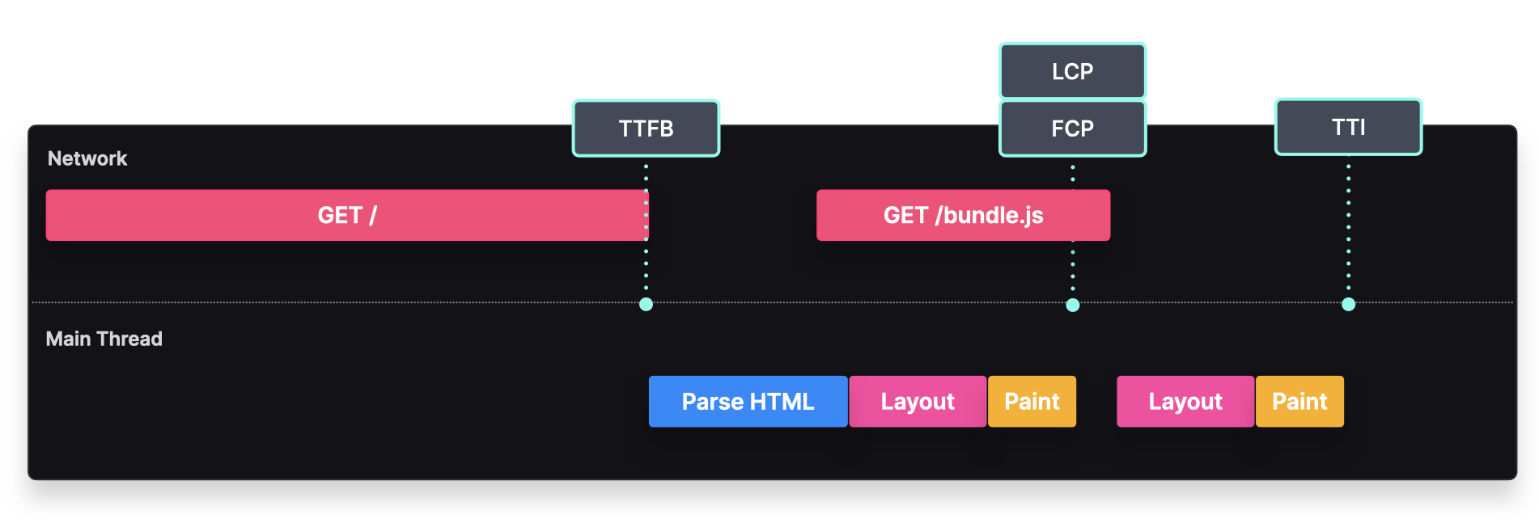Viewport: 1539px width, 523px height.
Task: Click the last Paint block before TTI
Action: coord(1299,401)
